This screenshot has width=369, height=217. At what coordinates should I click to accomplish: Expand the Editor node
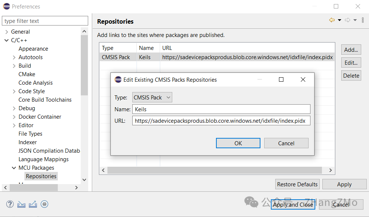coord(14,125)
